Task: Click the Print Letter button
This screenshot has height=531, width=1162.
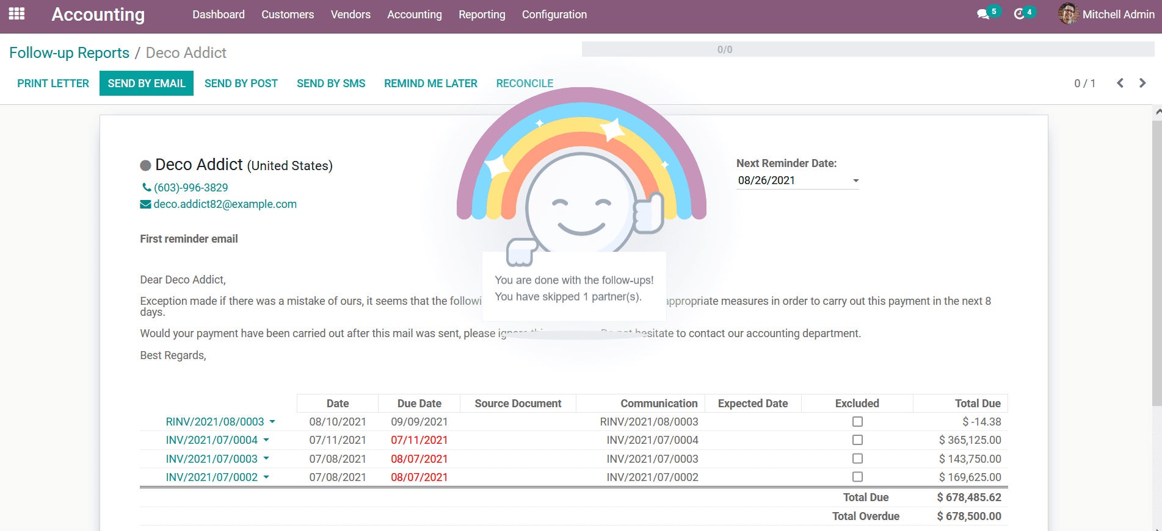Action: (53, 84)
